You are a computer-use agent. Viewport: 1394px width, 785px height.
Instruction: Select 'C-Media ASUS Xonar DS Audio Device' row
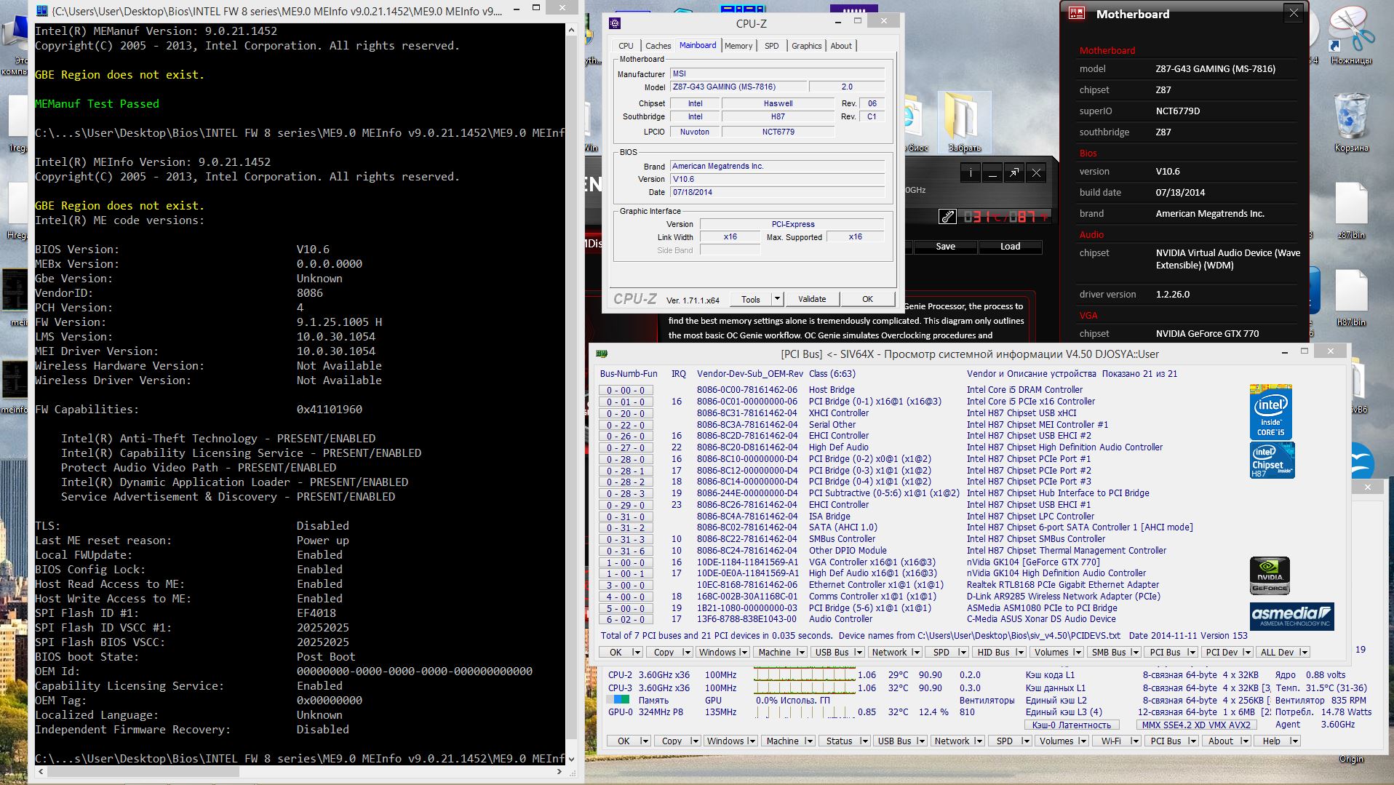1041,619
